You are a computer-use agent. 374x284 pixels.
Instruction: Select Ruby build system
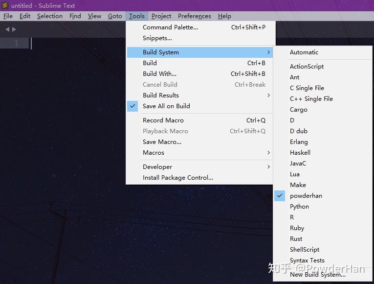coord(323,228)
